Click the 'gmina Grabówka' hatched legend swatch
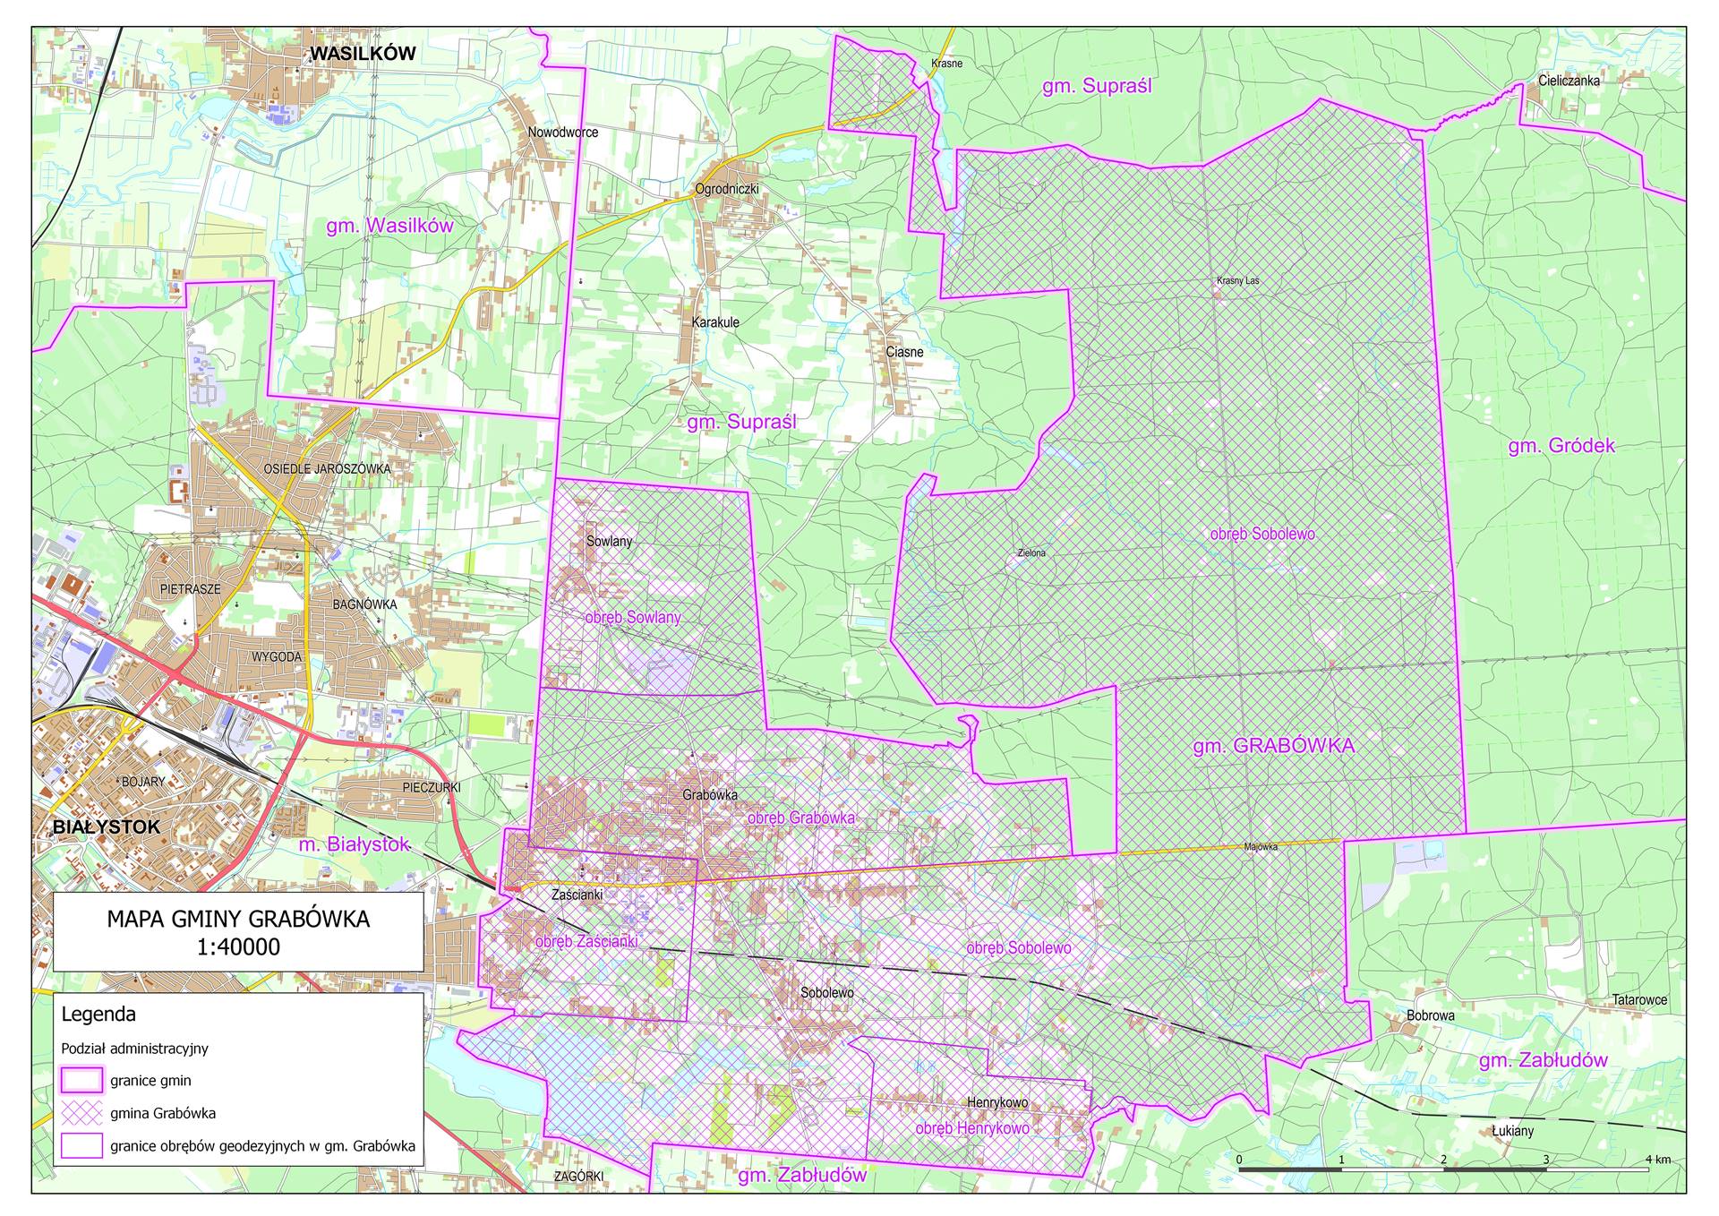Screen dimensions: 1719x1216 (x=82, y=1113)
